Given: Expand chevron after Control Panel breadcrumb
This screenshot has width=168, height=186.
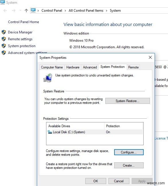Looking at the screenshot, I should pyautogui.click(x=65, y=11).
